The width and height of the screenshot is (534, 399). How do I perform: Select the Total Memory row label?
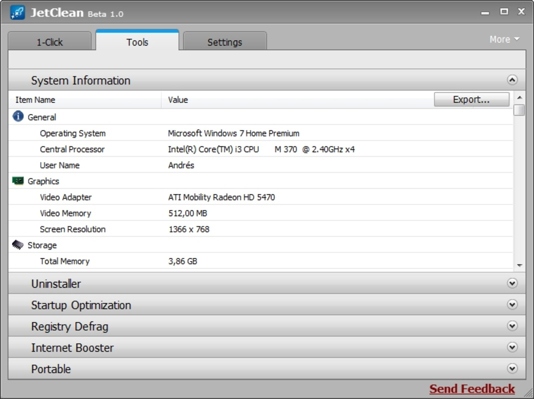tap(65, 261)
